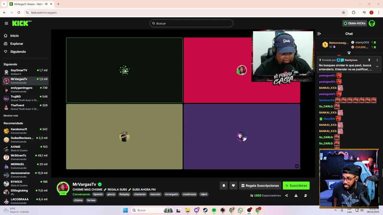
Task: Report the stream with warning icon
Action: pos(296,196)
